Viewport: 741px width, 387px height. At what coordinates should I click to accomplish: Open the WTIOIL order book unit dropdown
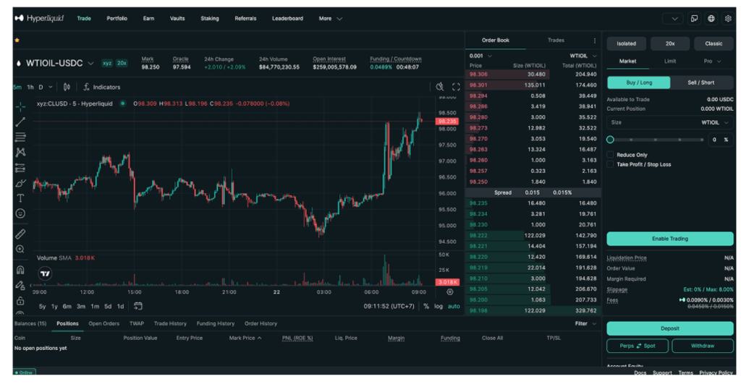tap(583, 56)
